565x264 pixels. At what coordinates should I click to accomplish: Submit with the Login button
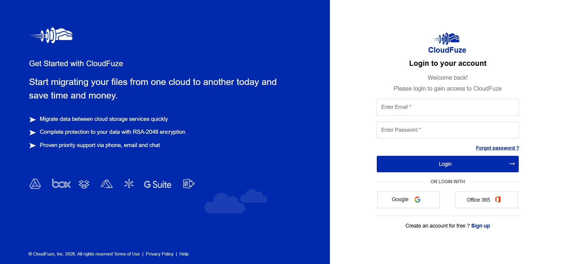click(447, 164)
